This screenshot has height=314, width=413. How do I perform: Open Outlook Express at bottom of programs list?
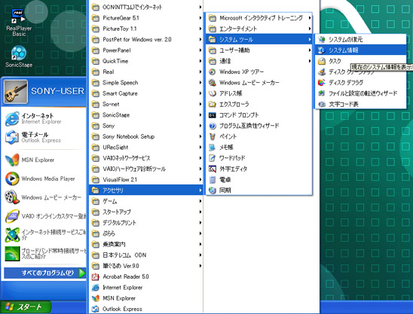(x=145, y=309)
